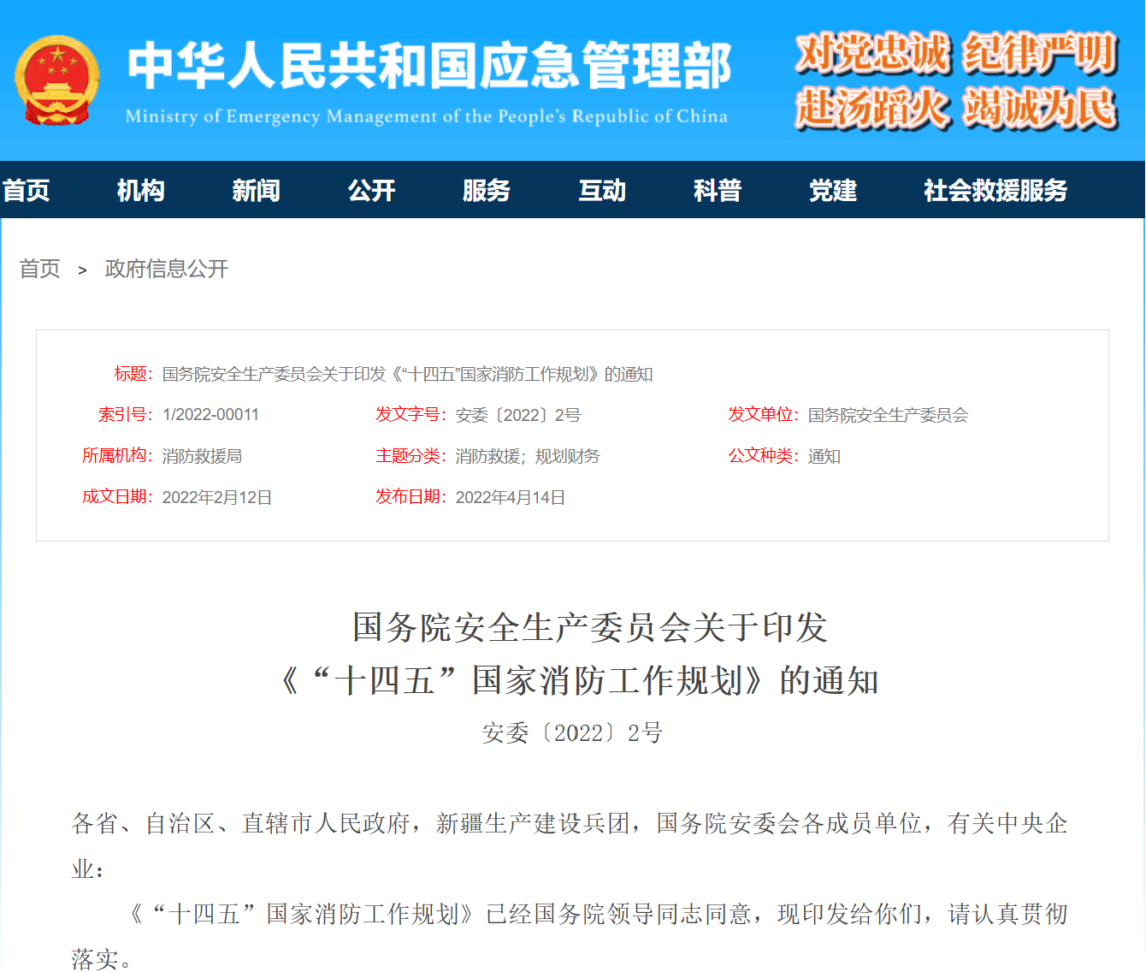Click the 首页 breadcrumb link
This screenshot has height=972, width=1146.
coord(40,269)
